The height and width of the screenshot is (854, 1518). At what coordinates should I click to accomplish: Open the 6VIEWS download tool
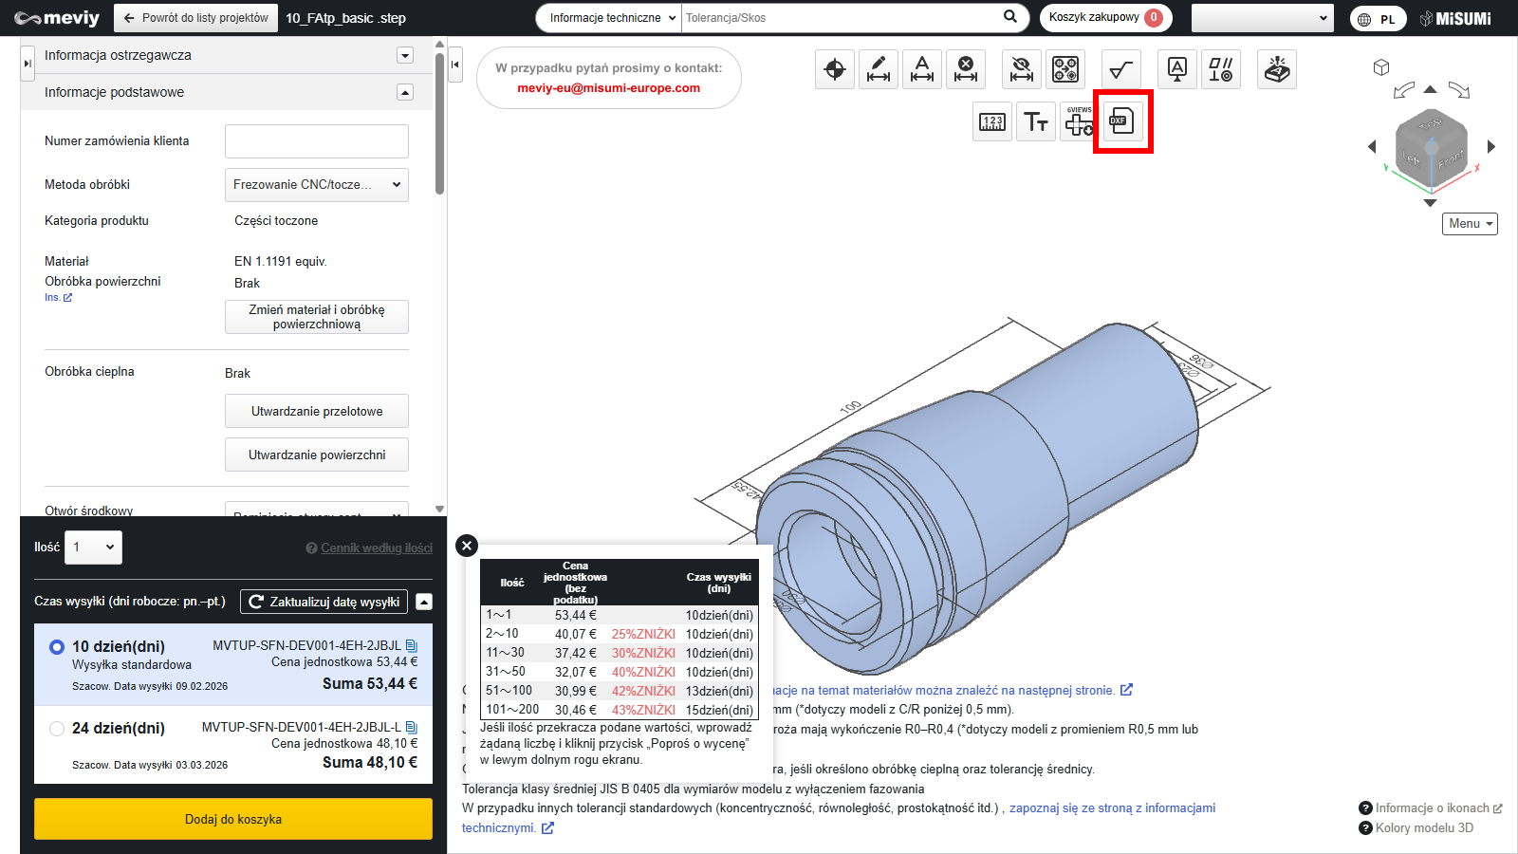click(x=1079, y=121)
